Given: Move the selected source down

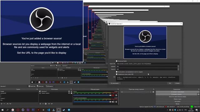Looking at the screenshot, I should click(x=52, y=104).
